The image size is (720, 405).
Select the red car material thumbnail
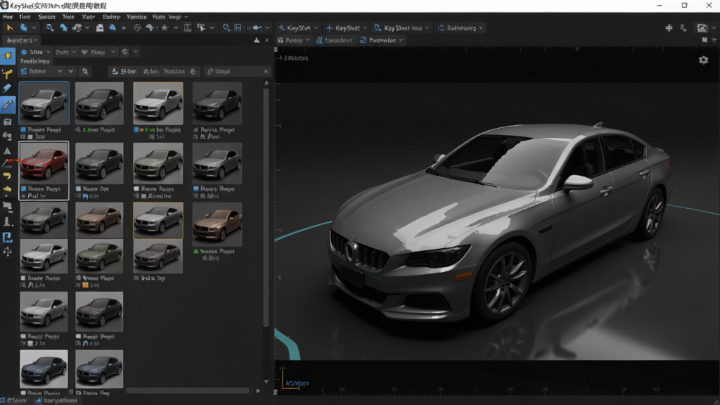click(44, 163)
